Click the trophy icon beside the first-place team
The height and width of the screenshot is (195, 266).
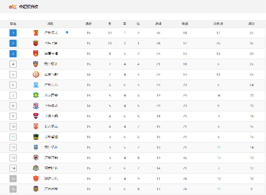pyautogui.click(x=67, y=33)
